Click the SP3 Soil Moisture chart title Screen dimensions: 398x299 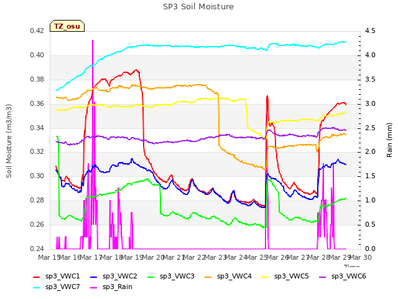coord(198,7)
